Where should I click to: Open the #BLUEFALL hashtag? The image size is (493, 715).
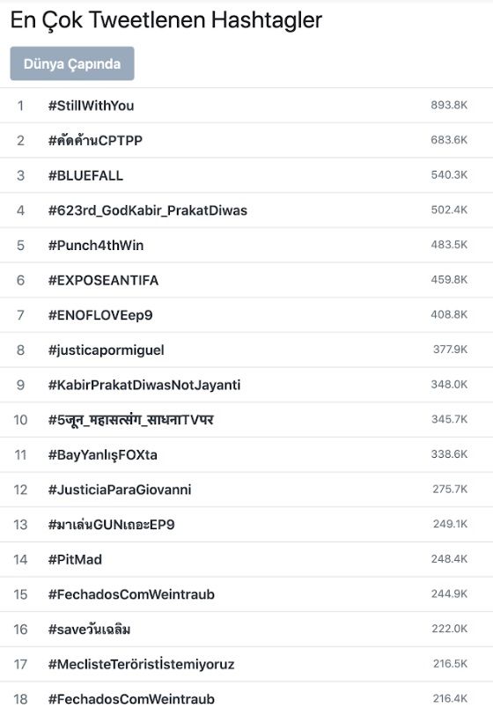click(x=85, y=175)
